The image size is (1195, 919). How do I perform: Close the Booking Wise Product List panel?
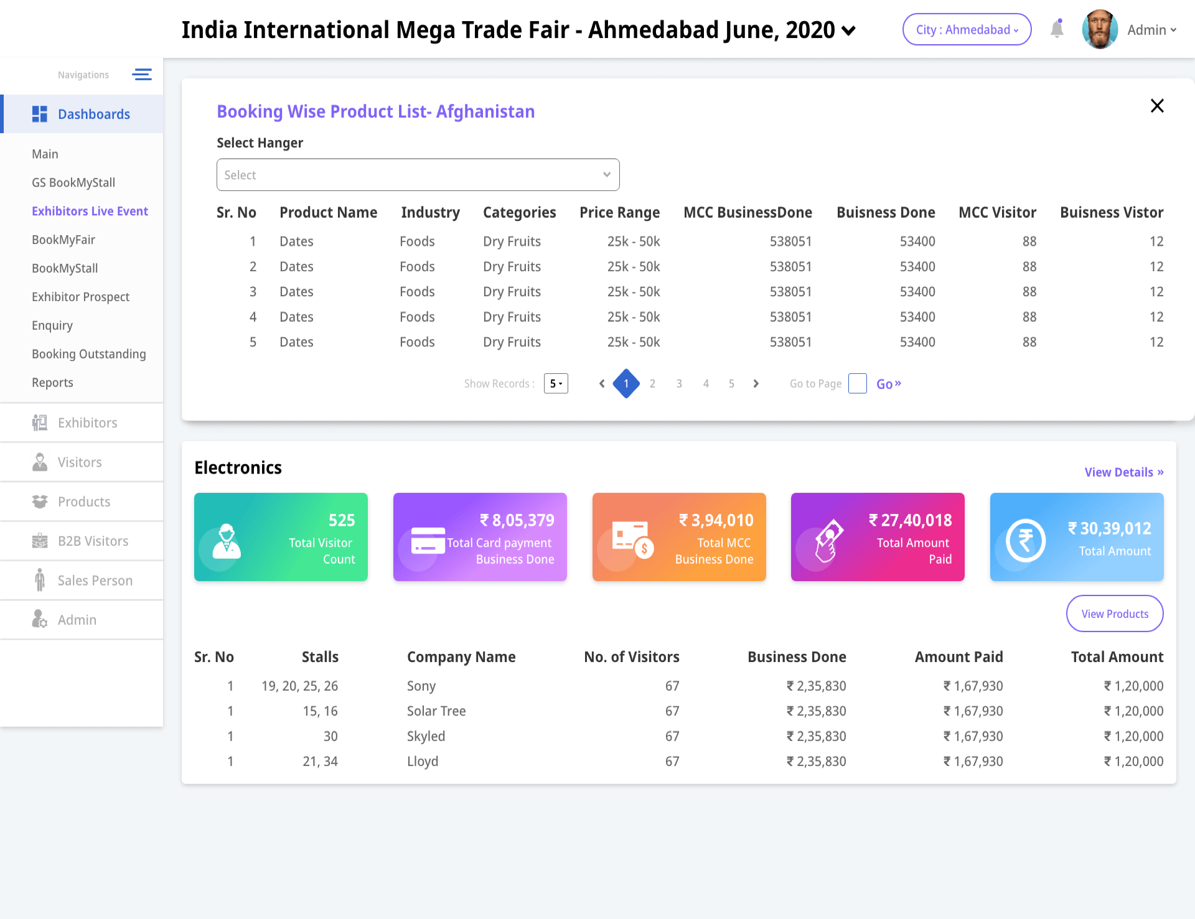1157,106
